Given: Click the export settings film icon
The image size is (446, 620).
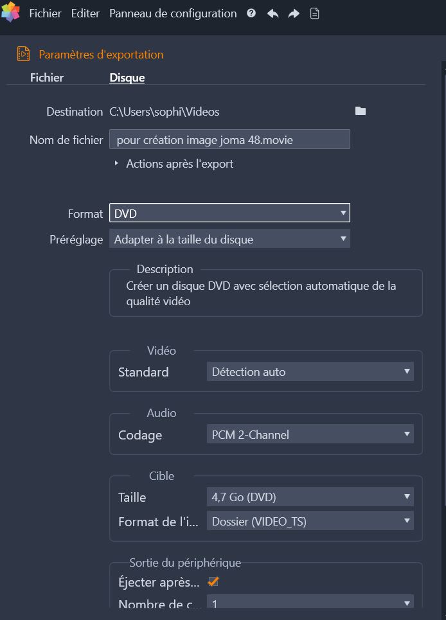Looking at the screenshot, I should point(23,54).
